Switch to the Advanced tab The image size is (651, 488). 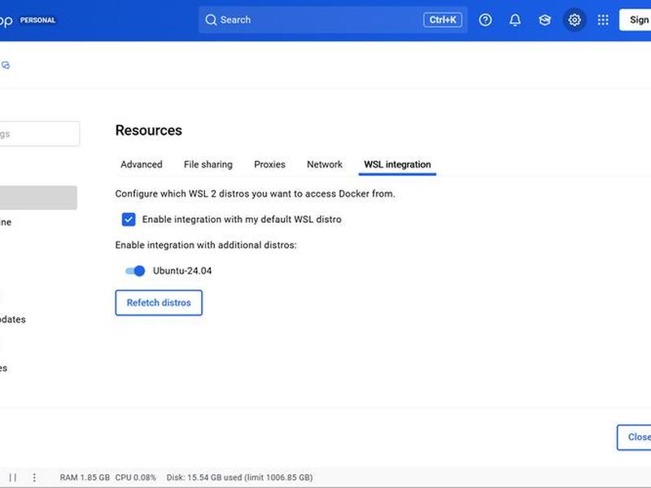tap(142, 164)
